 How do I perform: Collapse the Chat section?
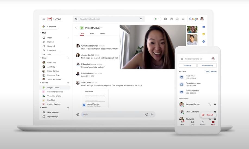[x=41, y=58]
